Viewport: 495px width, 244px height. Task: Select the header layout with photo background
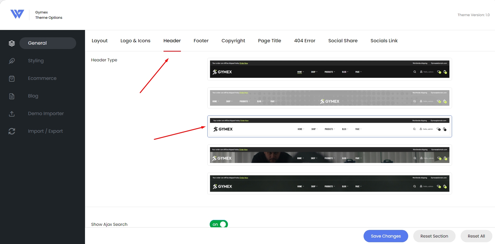[329, 155]
